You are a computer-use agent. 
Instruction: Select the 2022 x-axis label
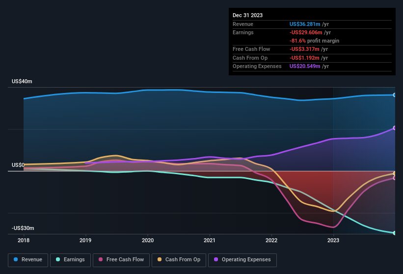coord(271,240)
